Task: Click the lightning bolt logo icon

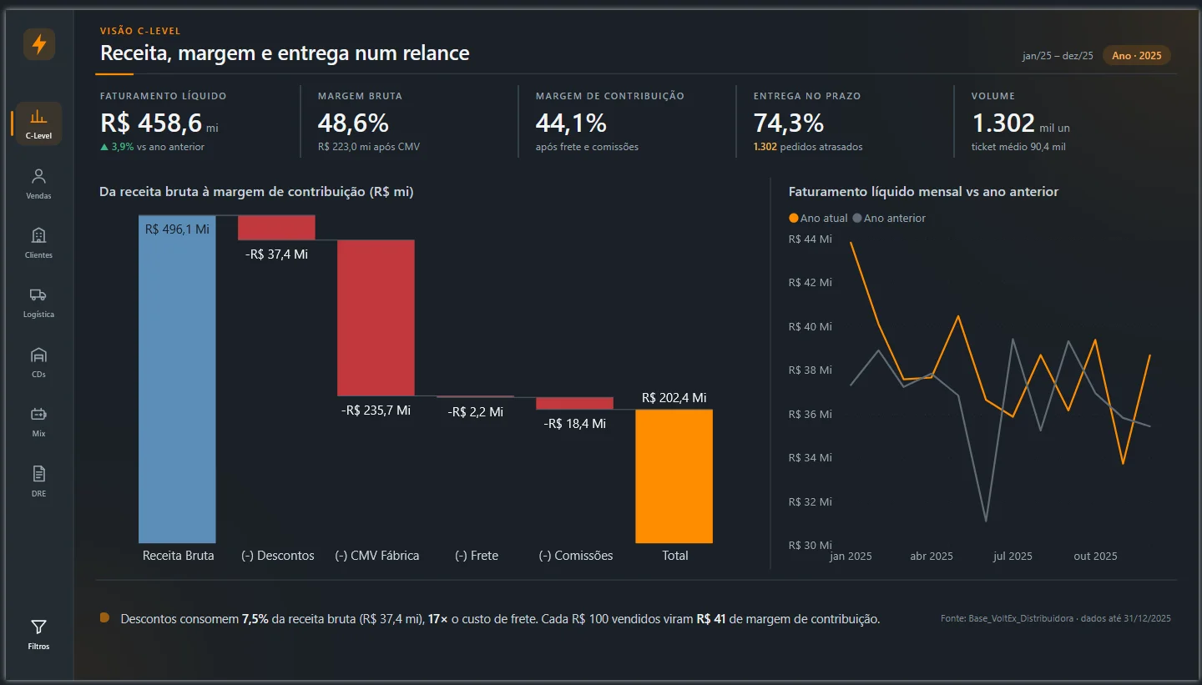Action: 39,44
